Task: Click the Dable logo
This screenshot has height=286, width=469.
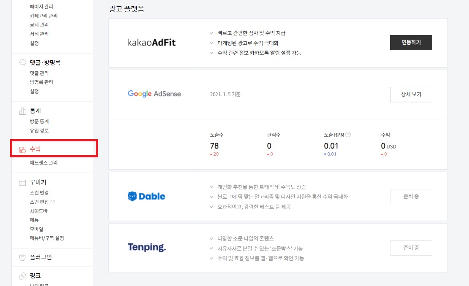Action: click(x=146, y=196)
